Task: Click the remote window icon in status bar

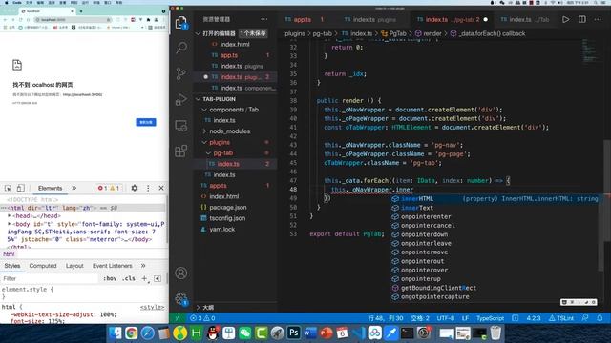Action: pos(178,318)
